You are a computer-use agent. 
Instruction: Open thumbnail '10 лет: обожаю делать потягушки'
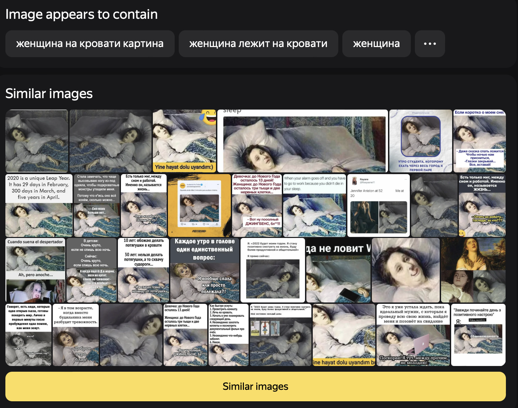click(143, 270)
